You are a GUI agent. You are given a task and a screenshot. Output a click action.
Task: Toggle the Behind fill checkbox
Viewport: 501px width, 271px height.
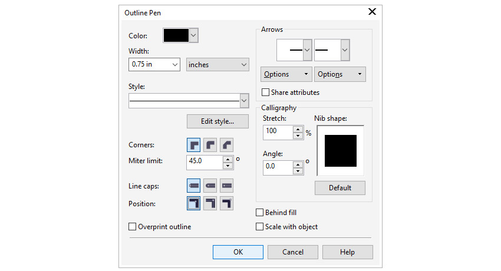click(x=260, y=213)
